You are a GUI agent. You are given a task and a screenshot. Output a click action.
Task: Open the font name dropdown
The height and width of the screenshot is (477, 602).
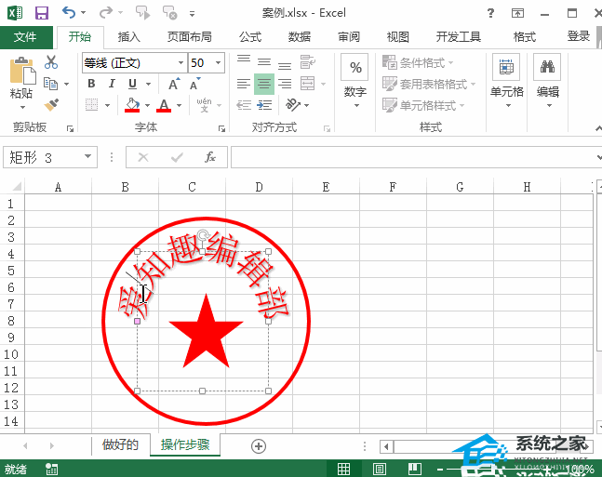coord(180,62)
